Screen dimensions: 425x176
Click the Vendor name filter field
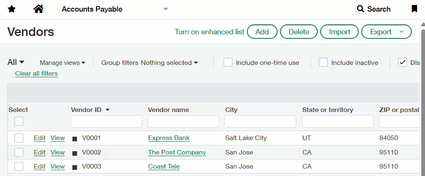(183, 121)
